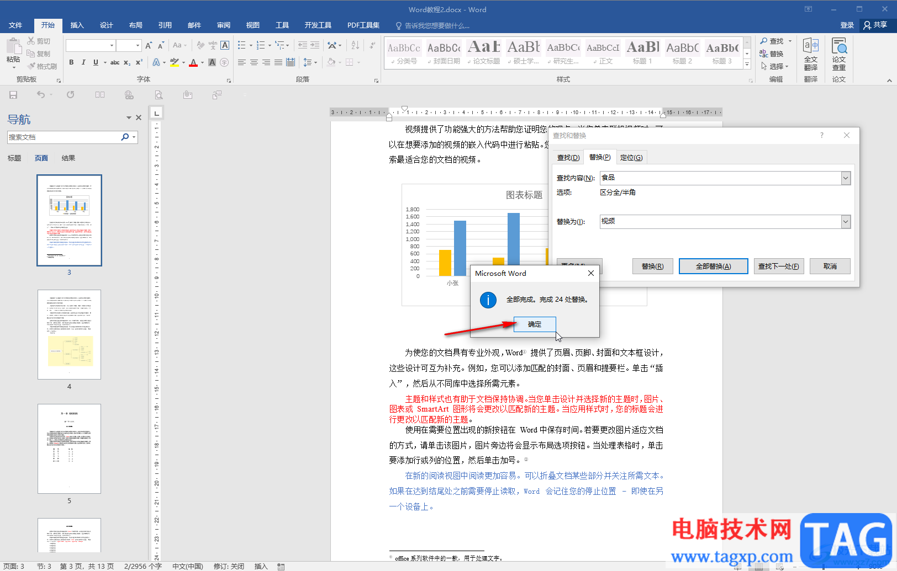Switch navigation pane to Headings (标题) tab
Image resolution: width=897 pixels, height=571 pixels.
point(14,158)
